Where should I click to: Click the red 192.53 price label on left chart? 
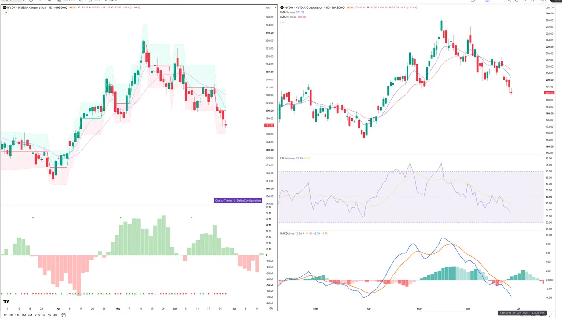click(269, 126)
